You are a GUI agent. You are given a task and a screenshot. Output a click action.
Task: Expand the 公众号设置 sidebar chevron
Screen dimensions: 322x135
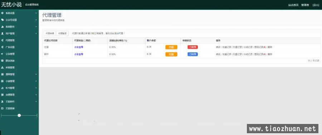tap(36, 20)
